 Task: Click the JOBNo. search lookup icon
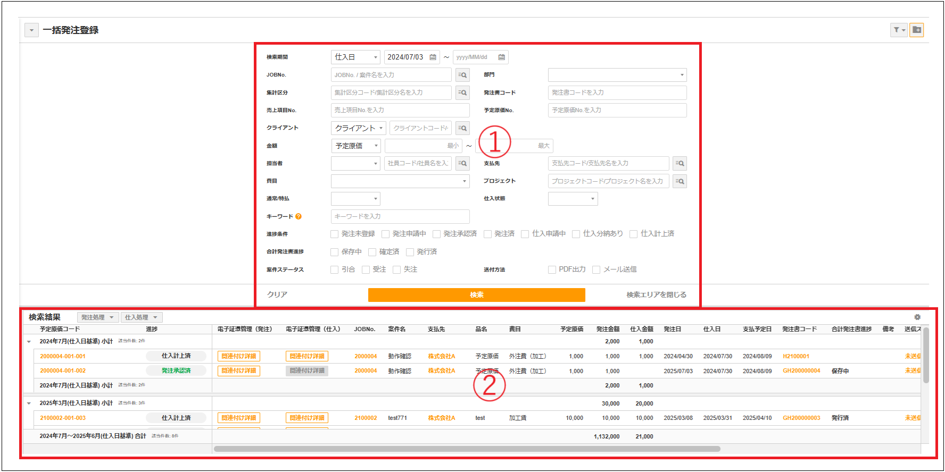click(462, 75)
